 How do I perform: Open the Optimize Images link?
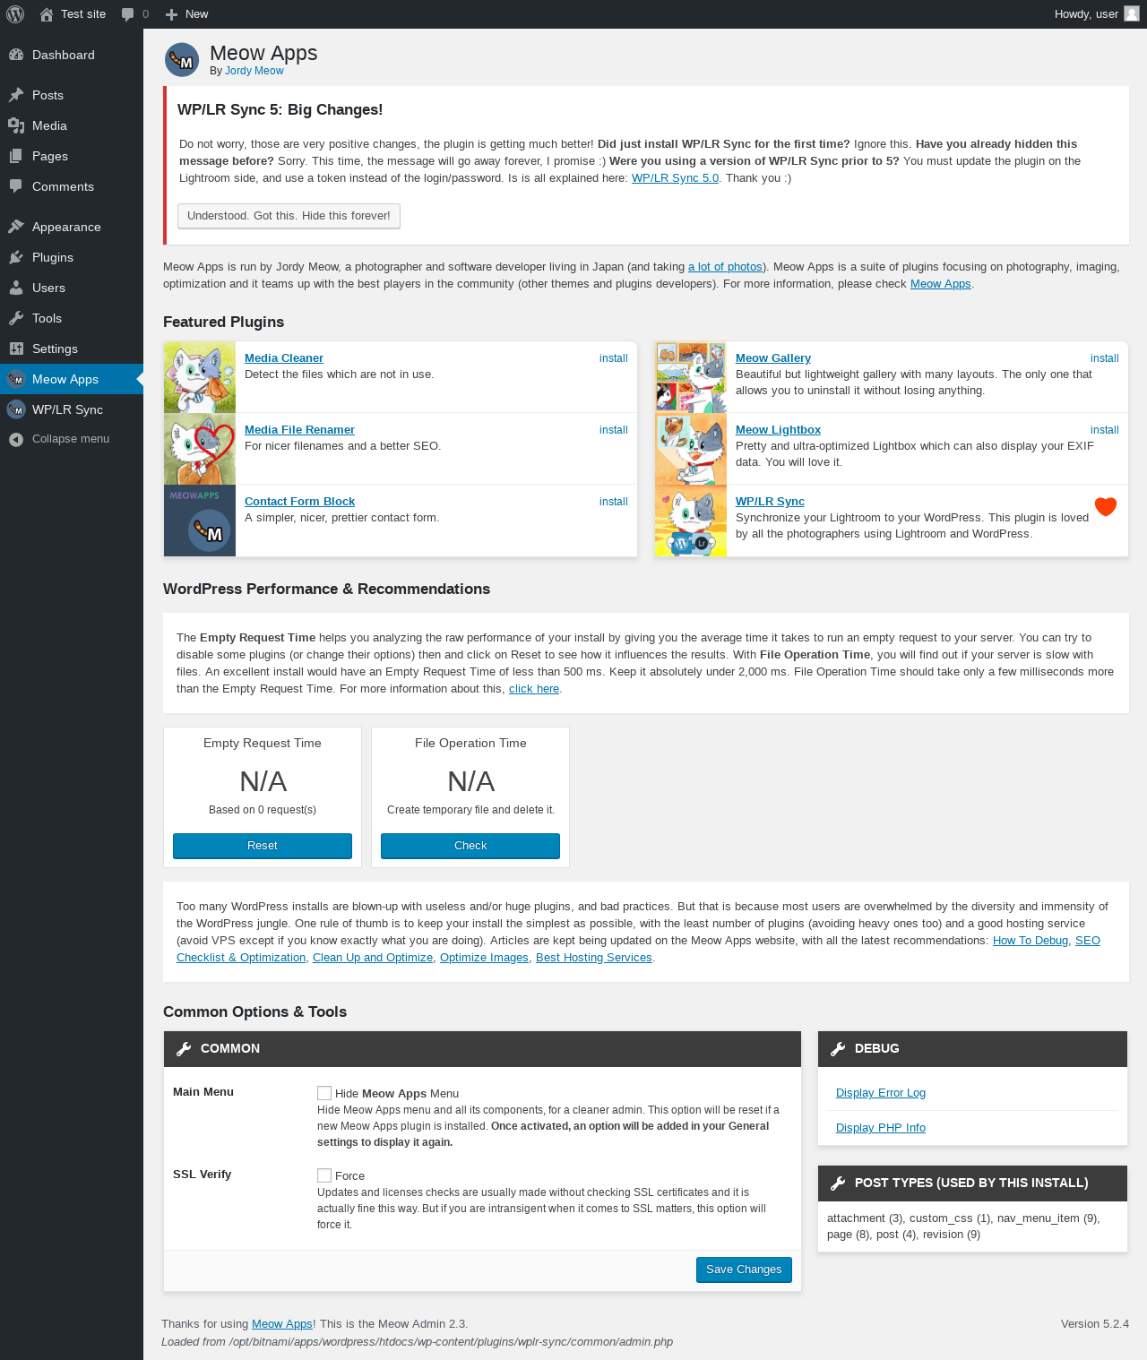484,958
